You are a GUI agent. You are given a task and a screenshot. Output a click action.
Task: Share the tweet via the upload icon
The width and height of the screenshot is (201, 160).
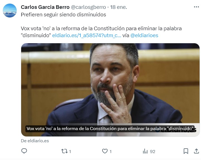click(x=196, y=151)
